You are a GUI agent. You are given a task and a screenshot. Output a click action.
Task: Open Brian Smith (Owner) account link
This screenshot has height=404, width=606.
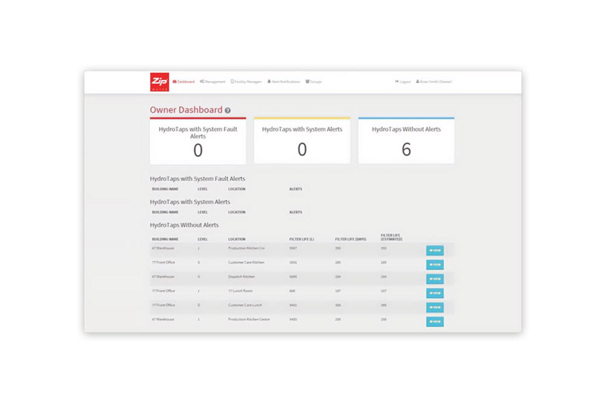pyautogui.click(x=436, y=82)
